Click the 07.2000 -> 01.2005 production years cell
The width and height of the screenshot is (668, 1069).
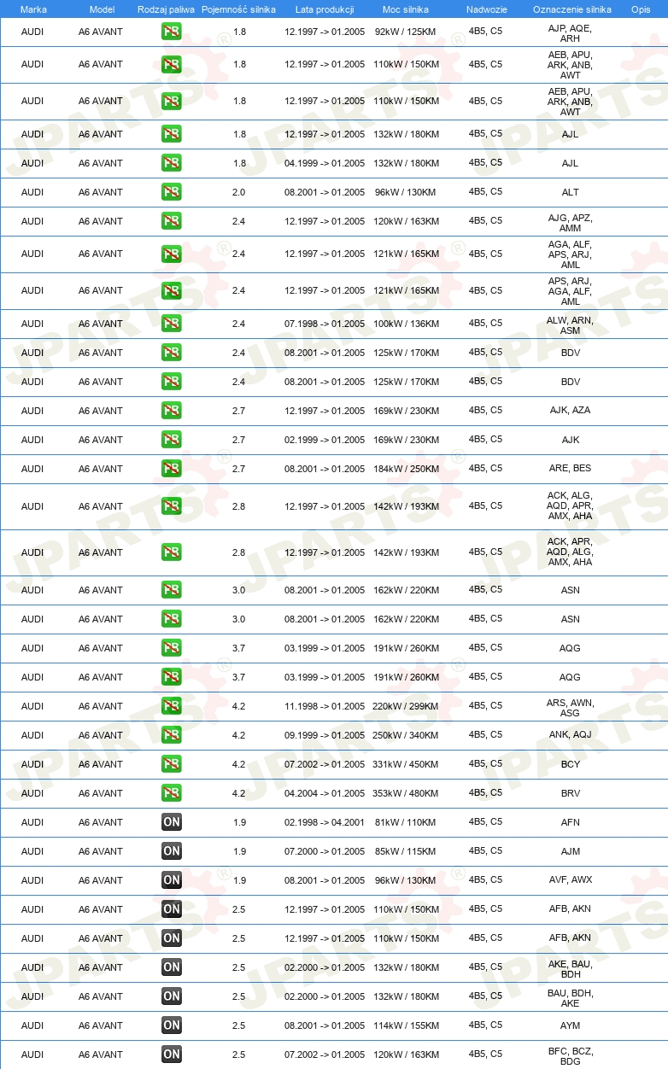pos(325,851)
